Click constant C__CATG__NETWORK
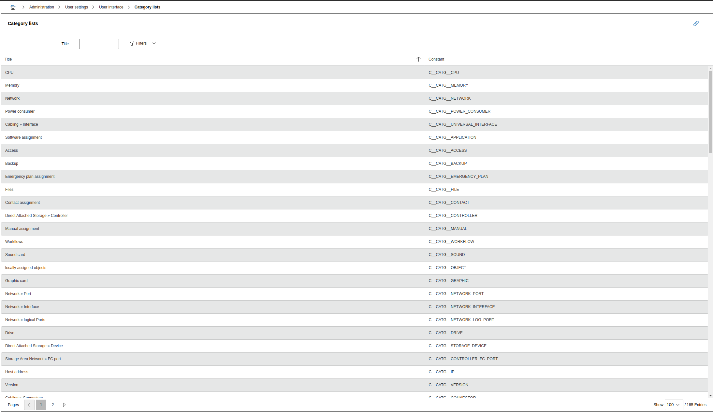This screenshot has width=713, height=412. point(449,98)
